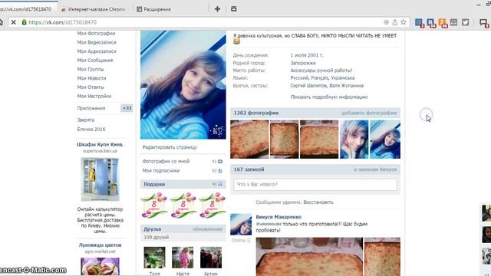Click subscribers icon next to Мои подписчики
This screenshot has width=491, height=276.
(220, 171)
